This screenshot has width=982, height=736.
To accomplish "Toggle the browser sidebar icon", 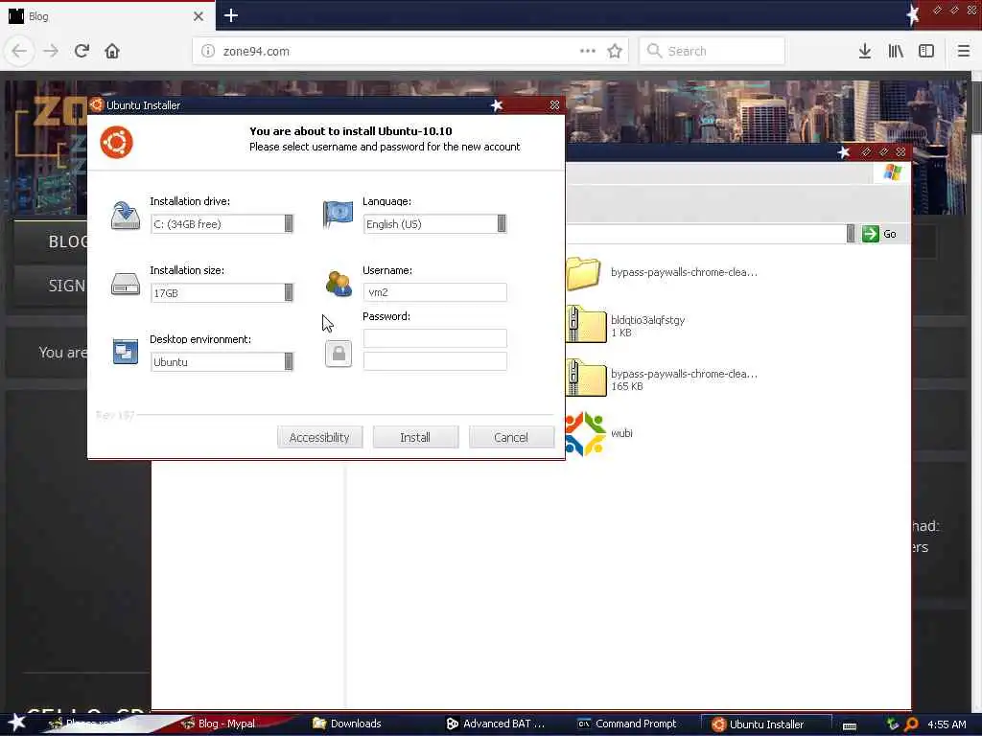I will pyautogui.click(x=926, y=51).
